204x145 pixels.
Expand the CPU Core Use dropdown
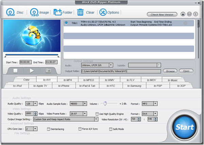click(35, 129)
